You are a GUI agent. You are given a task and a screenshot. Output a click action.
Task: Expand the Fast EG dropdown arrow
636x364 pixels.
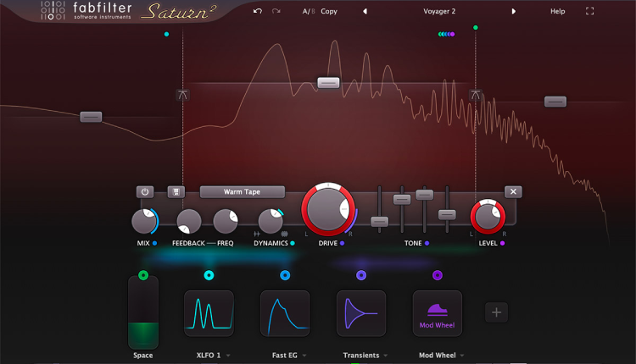(x=304, y=356)
